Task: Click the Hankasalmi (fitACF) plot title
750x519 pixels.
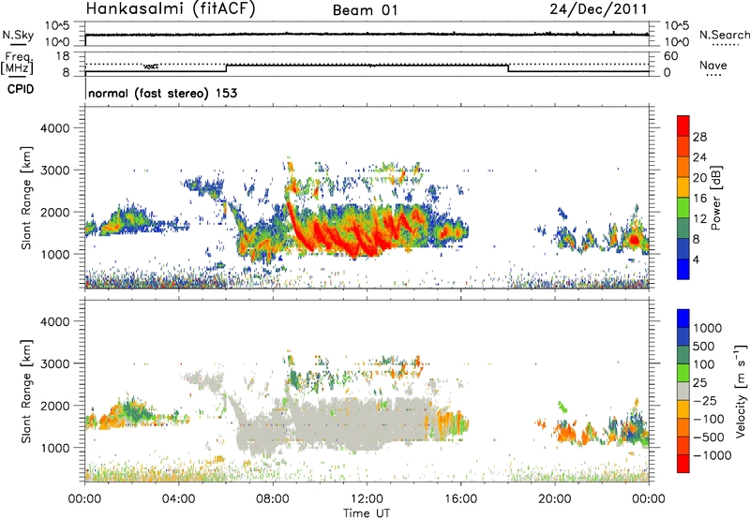Action: coord(171,9)
